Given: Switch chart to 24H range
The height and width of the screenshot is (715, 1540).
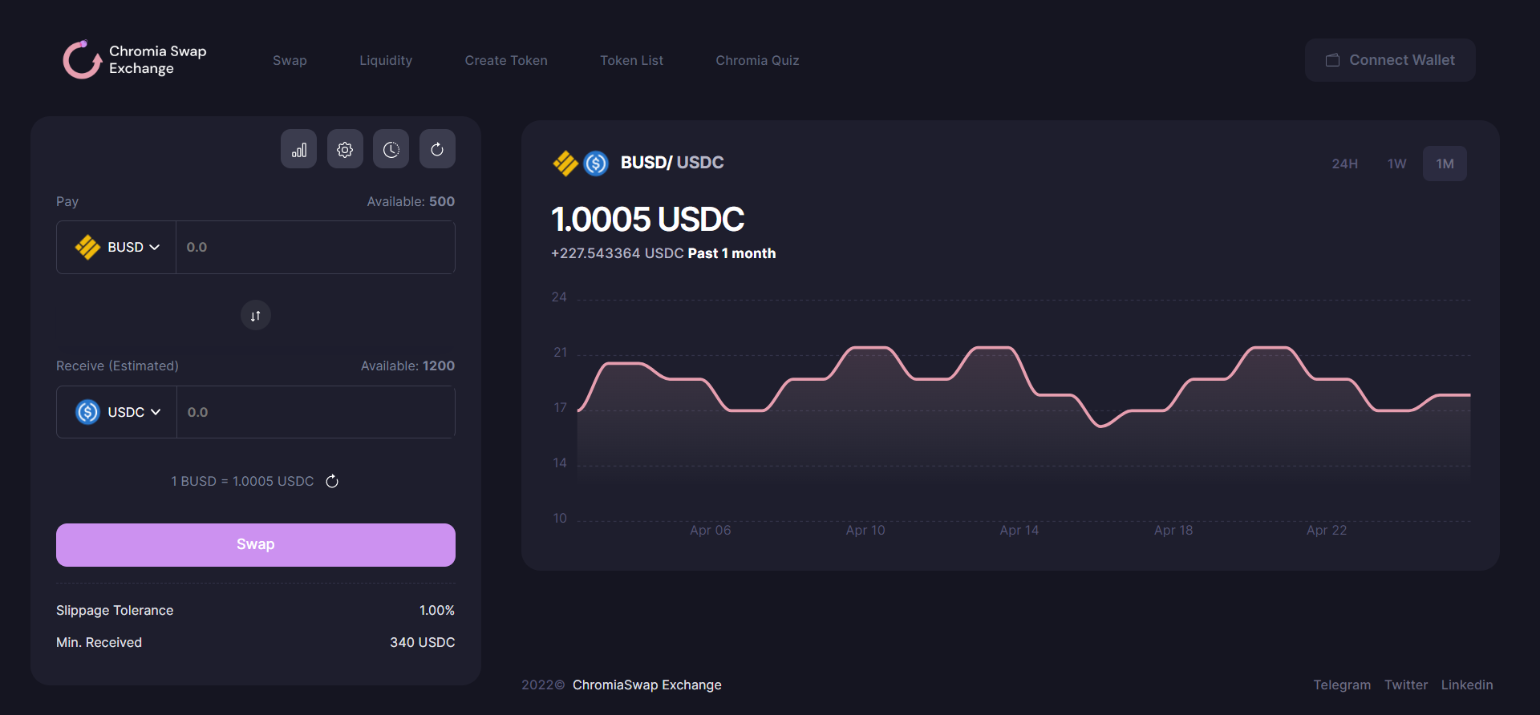Looking at the screenshot, I should point(1344,164).
